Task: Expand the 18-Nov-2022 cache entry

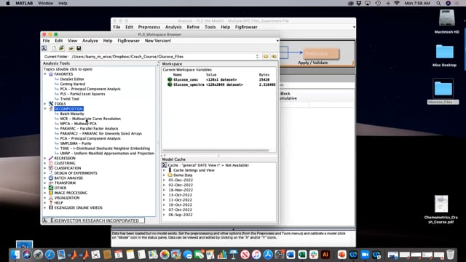Action: tap(164, 190)
